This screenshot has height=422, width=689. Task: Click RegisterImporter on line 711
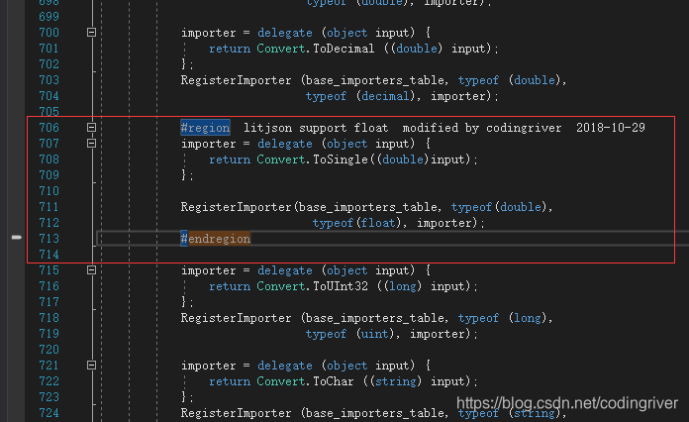tap(236, 207)
